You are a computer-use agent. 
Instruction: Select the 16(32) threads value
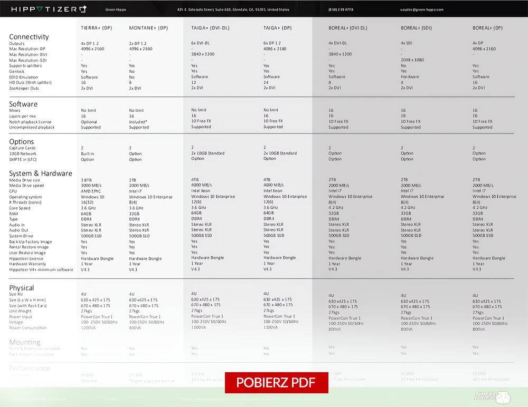coord(87,202)
